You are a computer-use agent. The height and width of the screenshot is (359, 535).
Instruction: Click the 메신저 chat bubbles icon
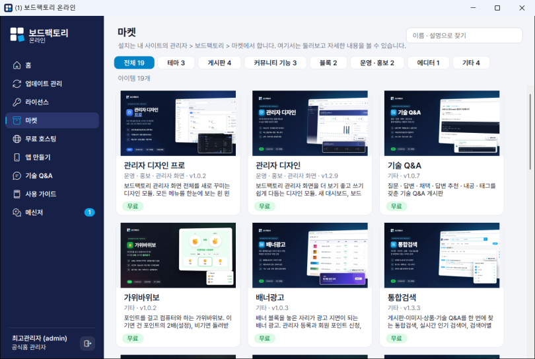point(17,212)
